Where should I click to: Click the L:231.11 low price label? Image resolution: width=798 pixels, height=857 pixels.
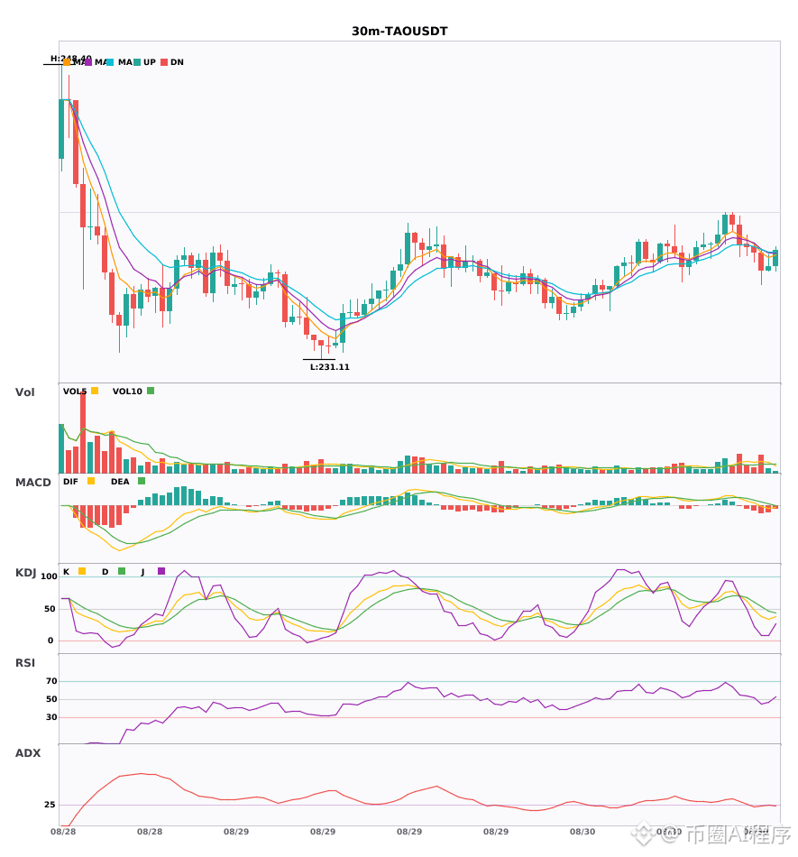(330, 367)
